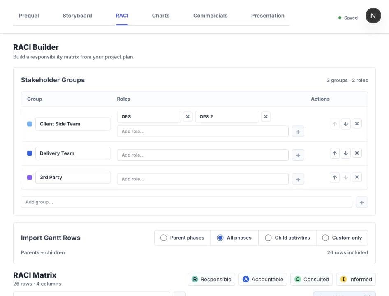Viewport: 389px width, 296px height.
Task: Click the add group plus button
Action: (x=362, y=202)
